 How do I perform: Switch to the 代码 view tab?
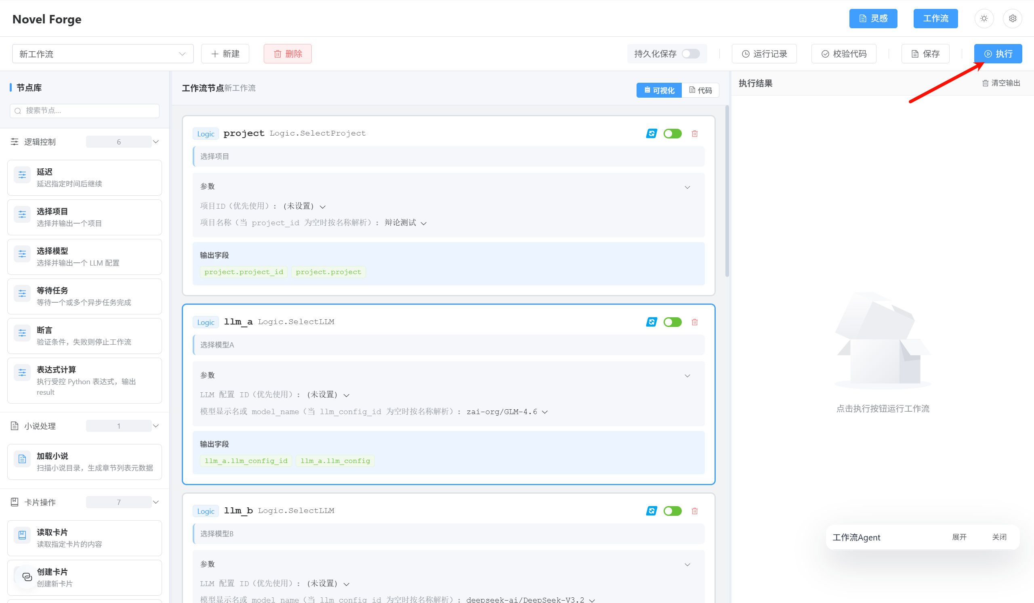point(700,90)
